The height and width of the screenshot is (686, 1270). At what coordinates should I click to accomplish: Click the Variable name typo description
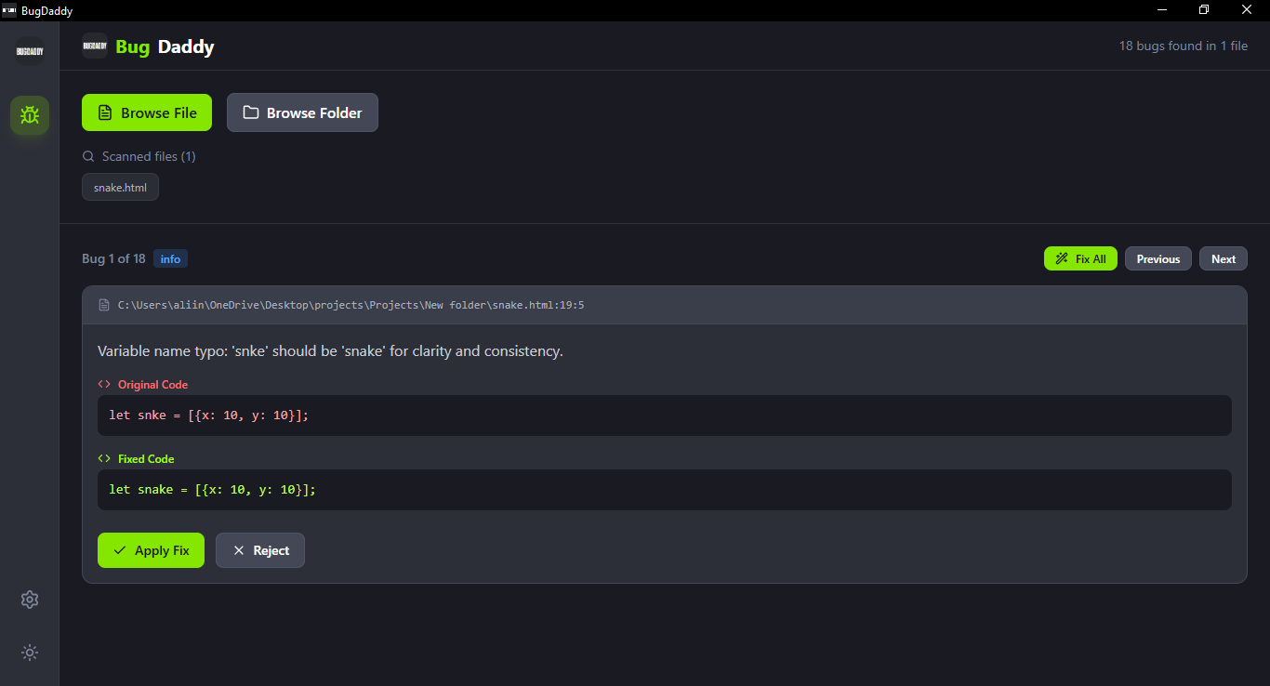(x=330, y=350)
